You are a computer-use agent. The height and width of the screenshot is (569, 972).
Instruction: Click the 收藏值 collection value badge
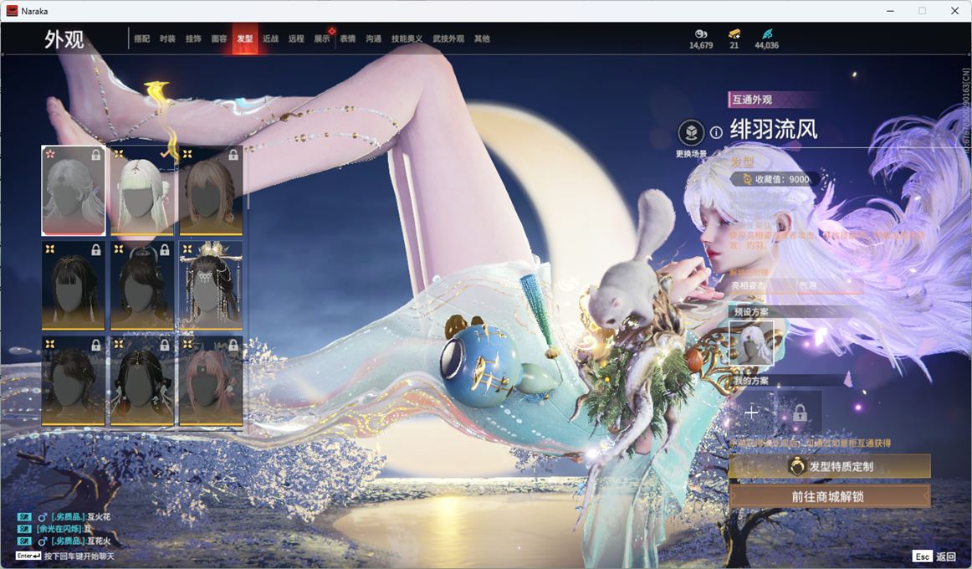(x=775, y=179)
